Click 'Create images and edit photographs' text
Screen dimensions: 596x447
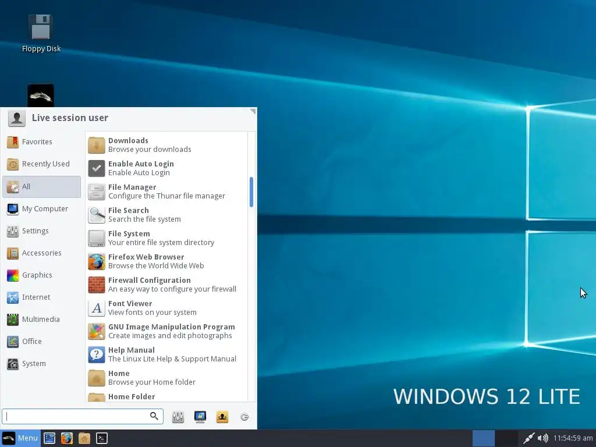pos(170,336)
